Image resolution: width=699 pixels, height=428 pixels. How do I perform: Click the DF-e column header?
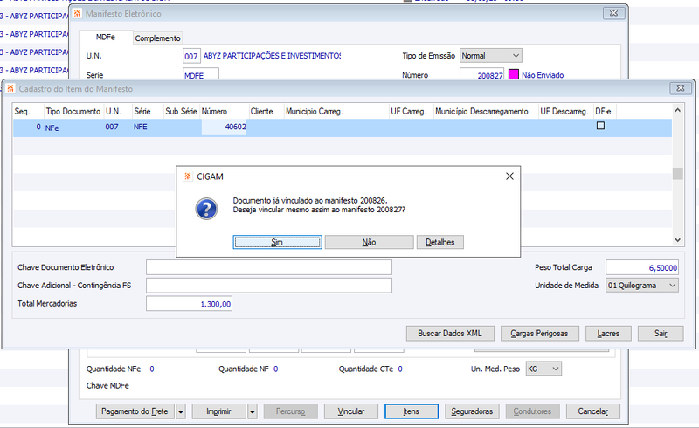(603, 112)
